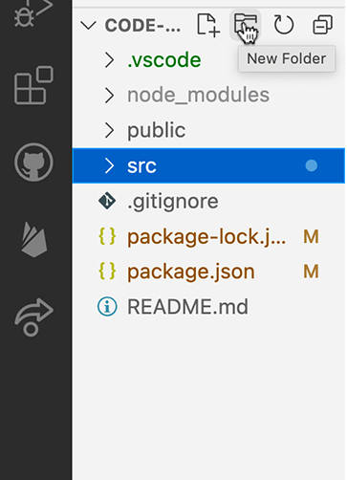
Task: Select the .vscode folder name
Action: point(164,60)
